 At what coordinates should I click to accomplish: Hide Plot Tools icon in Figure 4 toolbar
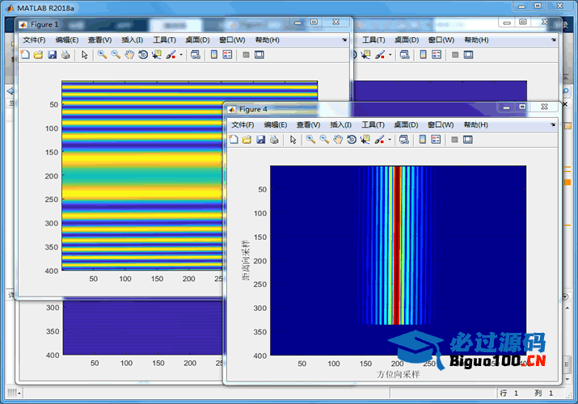454,140
